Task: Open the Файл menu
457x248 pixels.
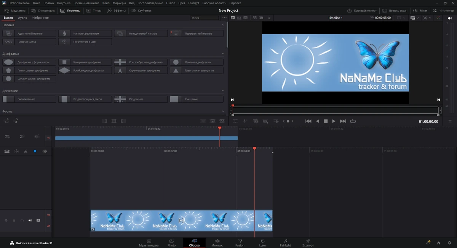Action: (x=37, y=3)
